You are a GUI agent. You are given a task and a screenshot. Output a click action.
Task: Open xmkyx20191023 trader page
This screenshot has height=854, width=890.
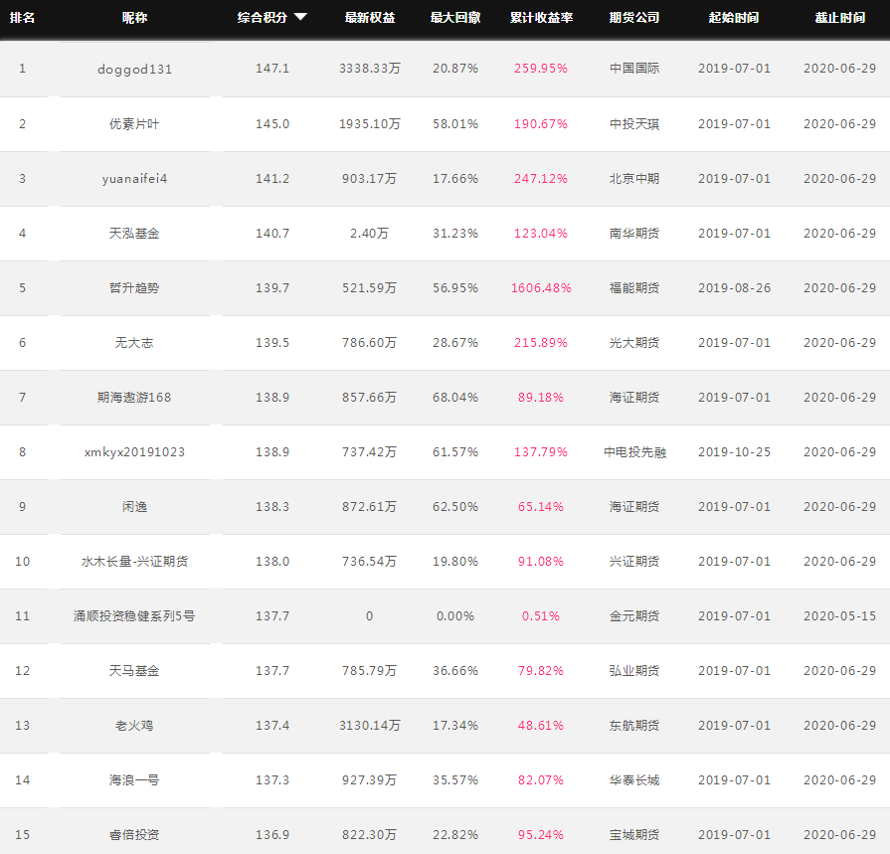click(134, 452)
